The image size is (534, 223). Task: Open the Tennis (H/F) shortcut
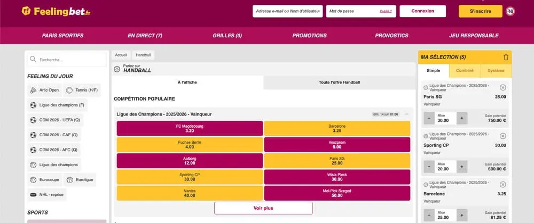pyautogui.click(x=82, y=90)
